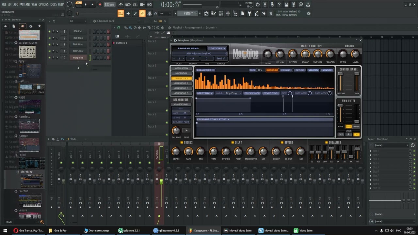
Task: Expand the KEYBOARD ZONE LAYOUT dropdown
Action: [x=213, y=119]
